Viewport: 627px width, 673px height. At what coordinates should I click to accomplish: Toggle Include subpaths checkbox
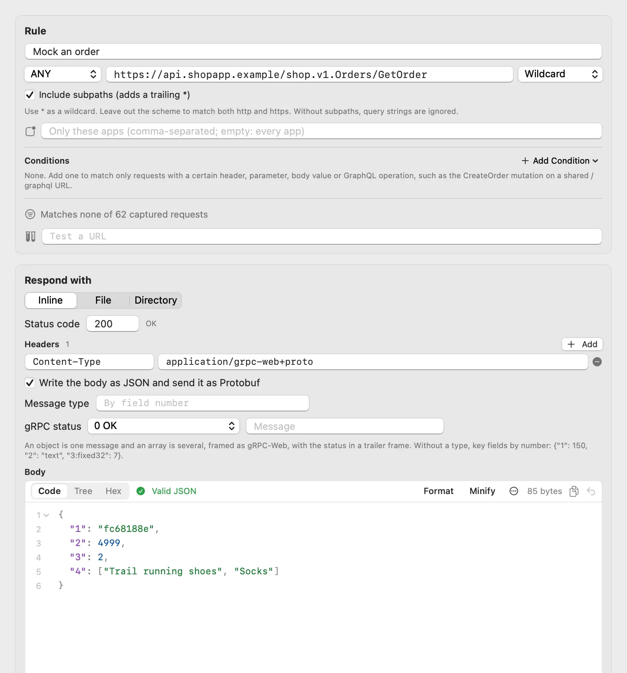(x=30, y=95)
